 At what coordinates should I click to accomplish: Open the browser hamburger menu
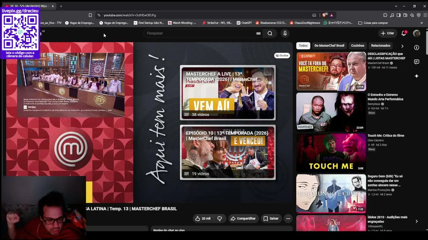[x=425, y=15]
